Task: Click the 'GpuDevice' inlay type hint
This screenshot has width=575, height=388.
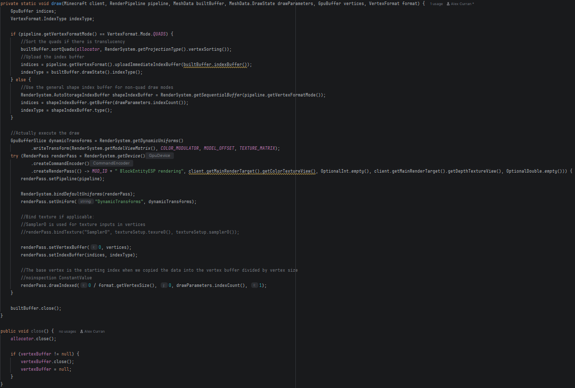Action: click(x=160, y=156)
